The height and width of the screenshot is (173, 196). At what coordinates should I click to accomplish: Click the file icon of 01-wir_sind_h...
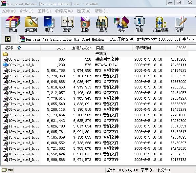coord(5,70)
